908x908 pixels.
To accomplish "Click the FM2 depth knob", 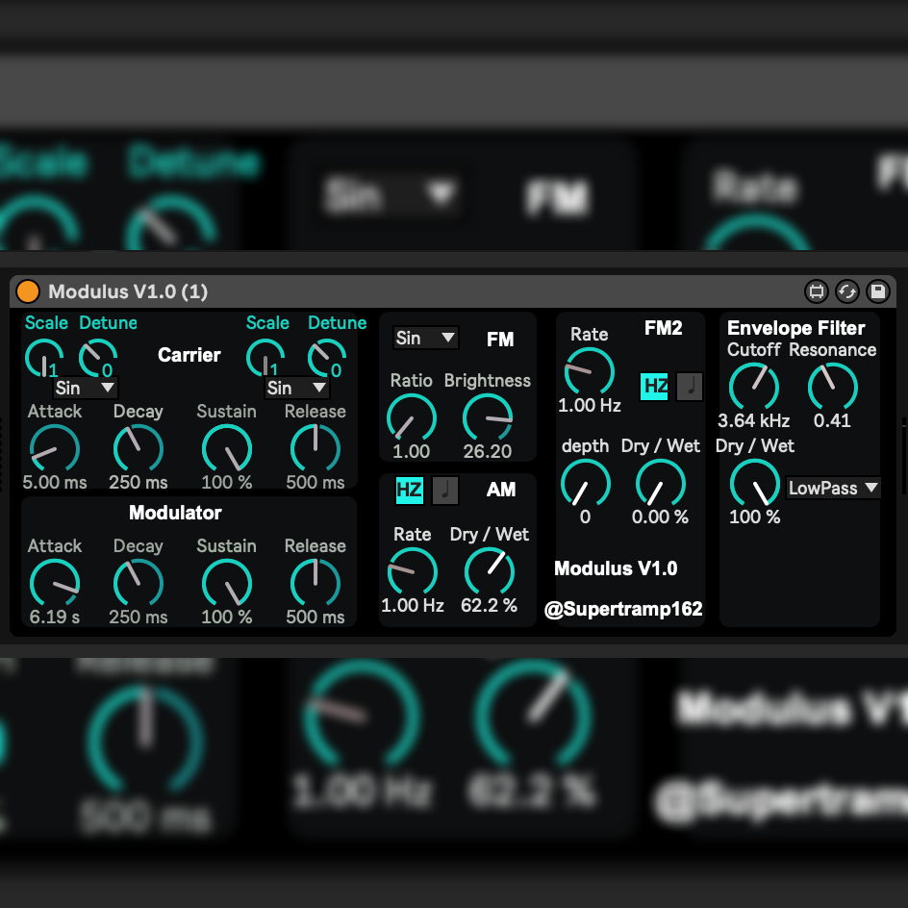I will (x=585, y=483).
